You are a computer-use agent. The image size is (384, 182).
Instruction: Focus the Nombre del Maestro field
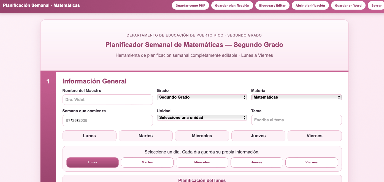coord(108,100)
